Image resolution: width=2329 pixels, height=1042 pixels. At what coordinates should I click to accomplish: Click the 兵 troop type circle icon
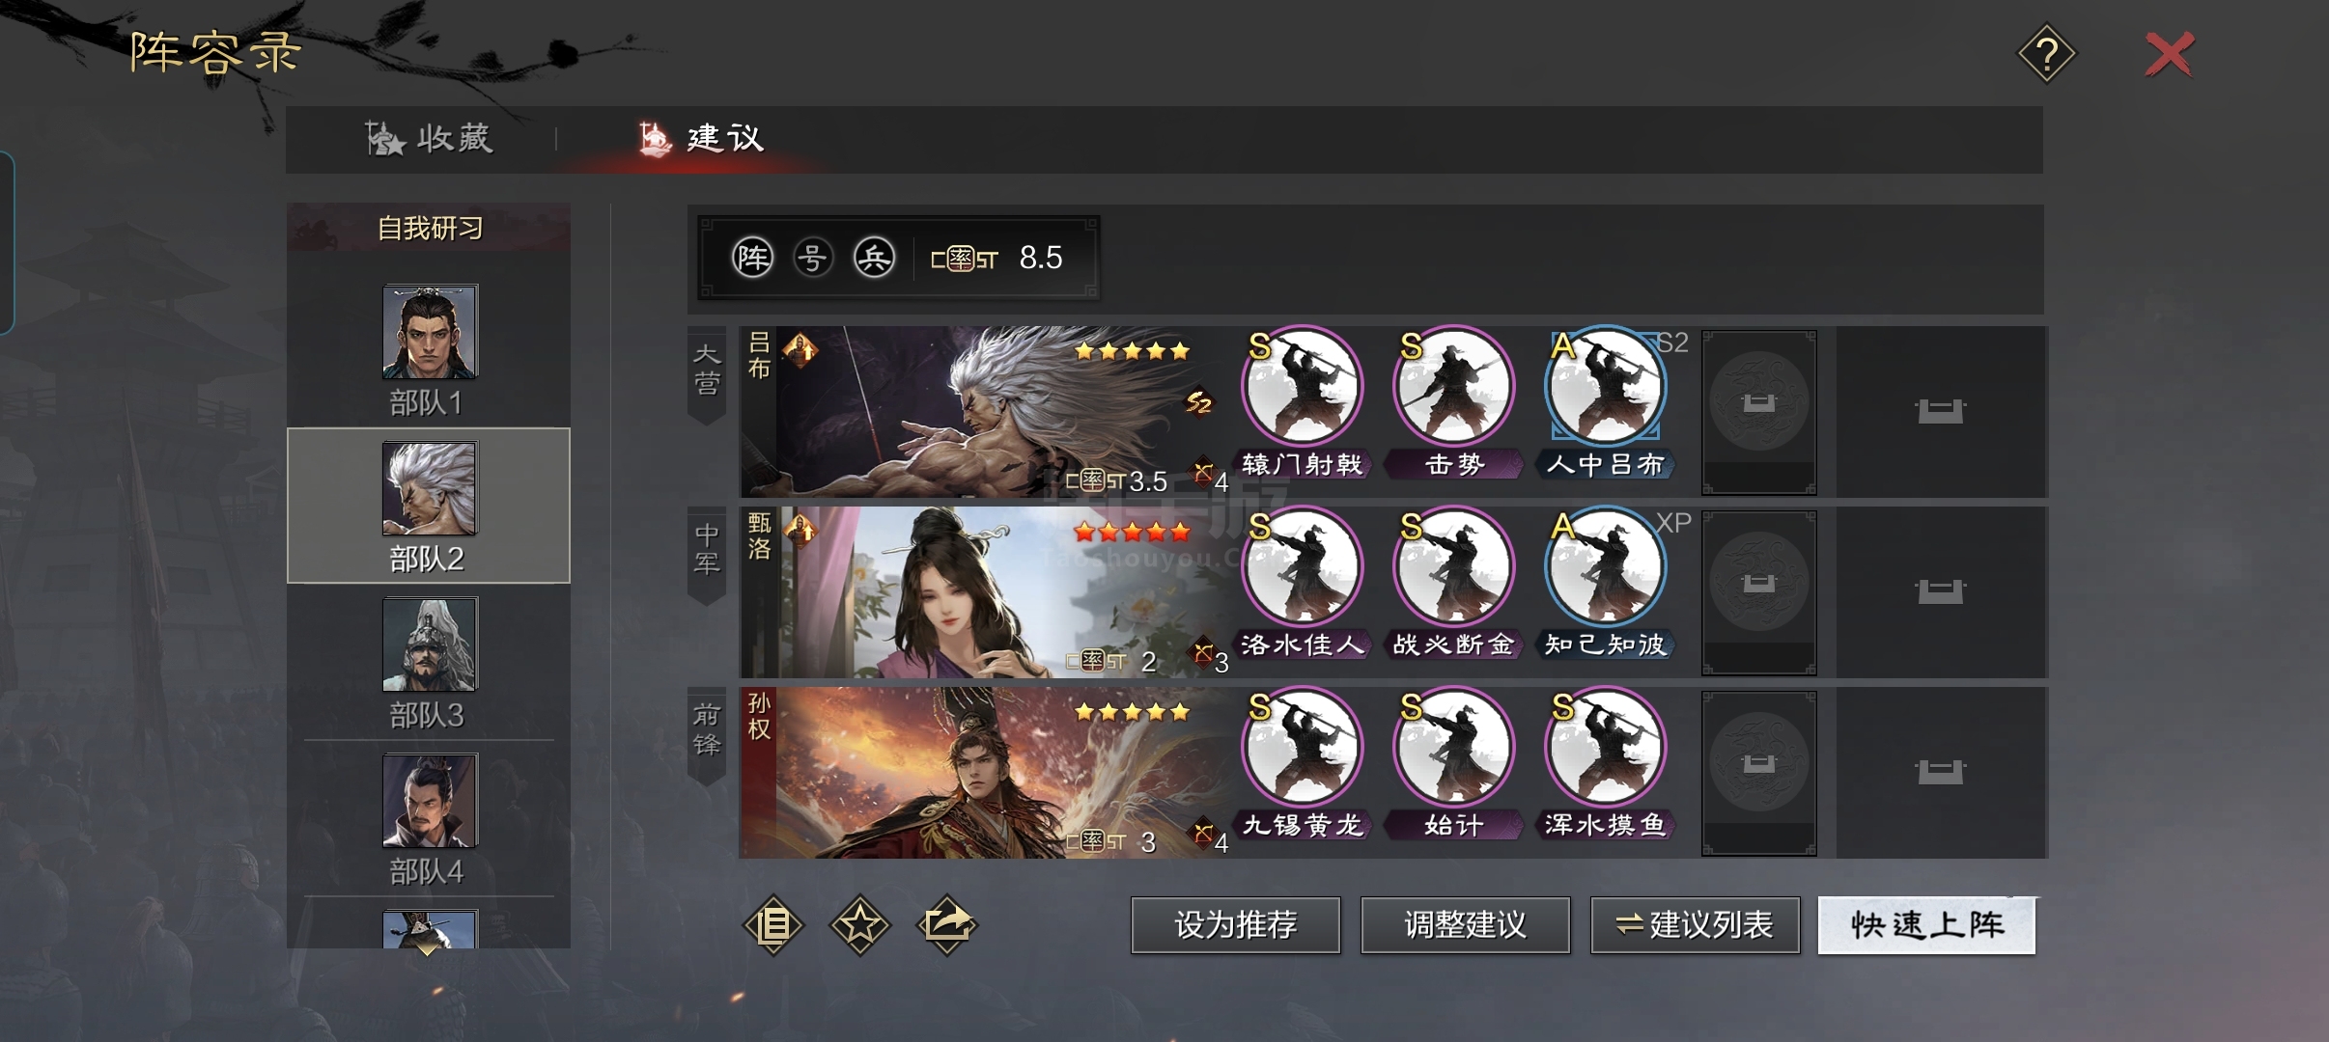point(874,258)
